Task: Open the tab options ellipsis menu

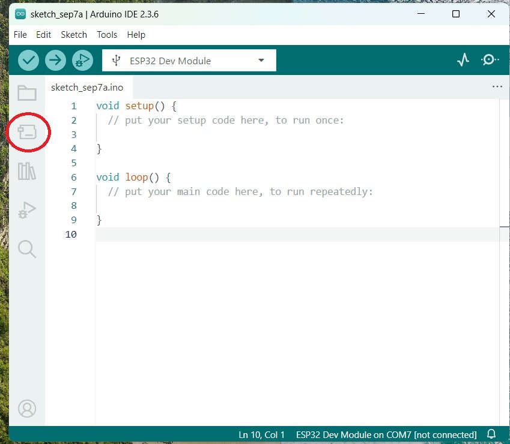Action: pyautogui.click(x=497, y=87)
